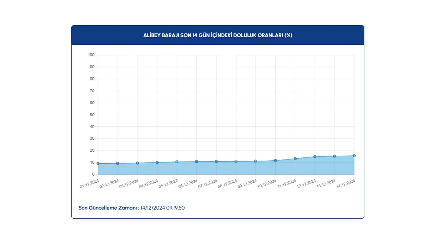The image size is (436, 245).
Task: Click the 12.12.2024 data point marker
Action: pyautogui.click(x=315, y=157)
